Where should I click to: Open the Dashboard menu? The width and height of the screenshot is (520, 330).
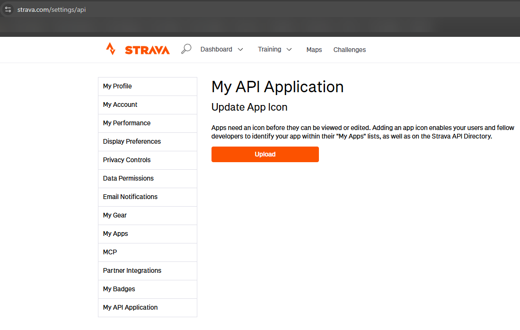216,49
